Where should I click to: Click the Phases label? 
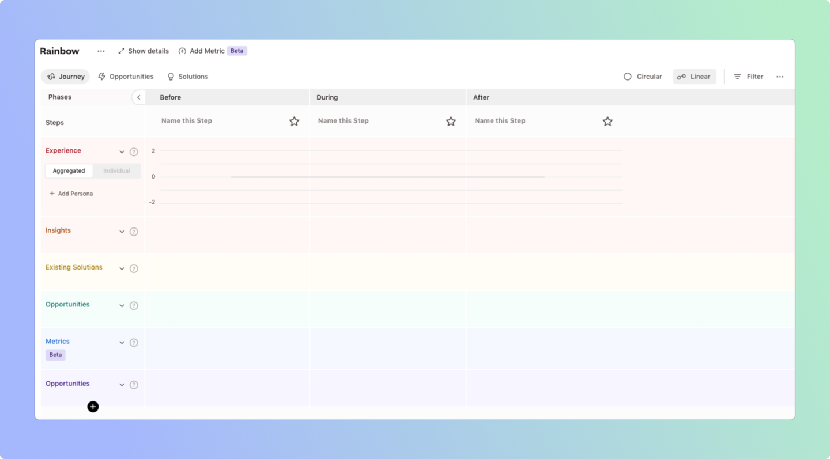[60, 97]
